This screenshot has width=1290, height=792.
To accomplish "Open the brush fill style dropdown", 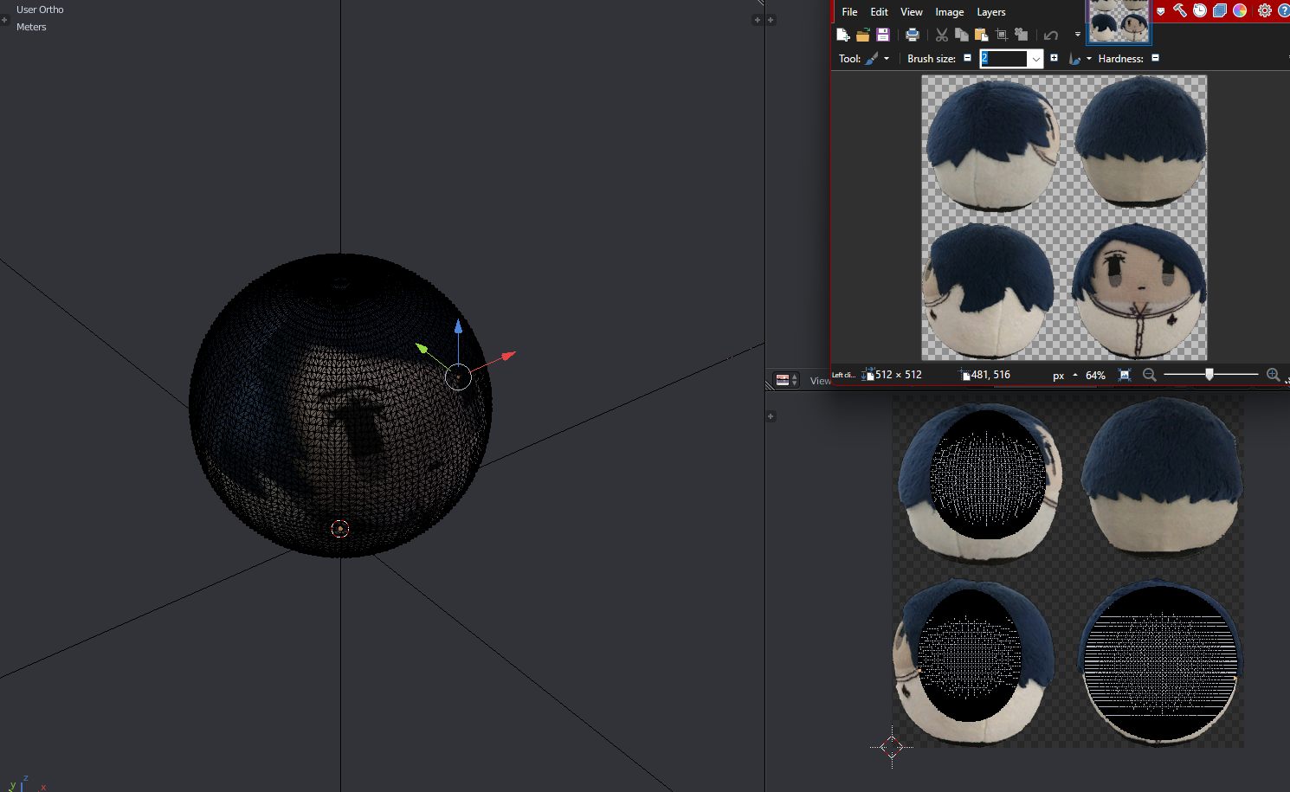I will pos(1080,59).
